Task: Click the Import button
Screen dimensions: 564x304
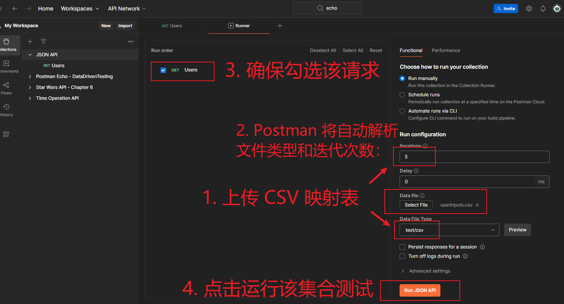Action: tap(125, 26)
